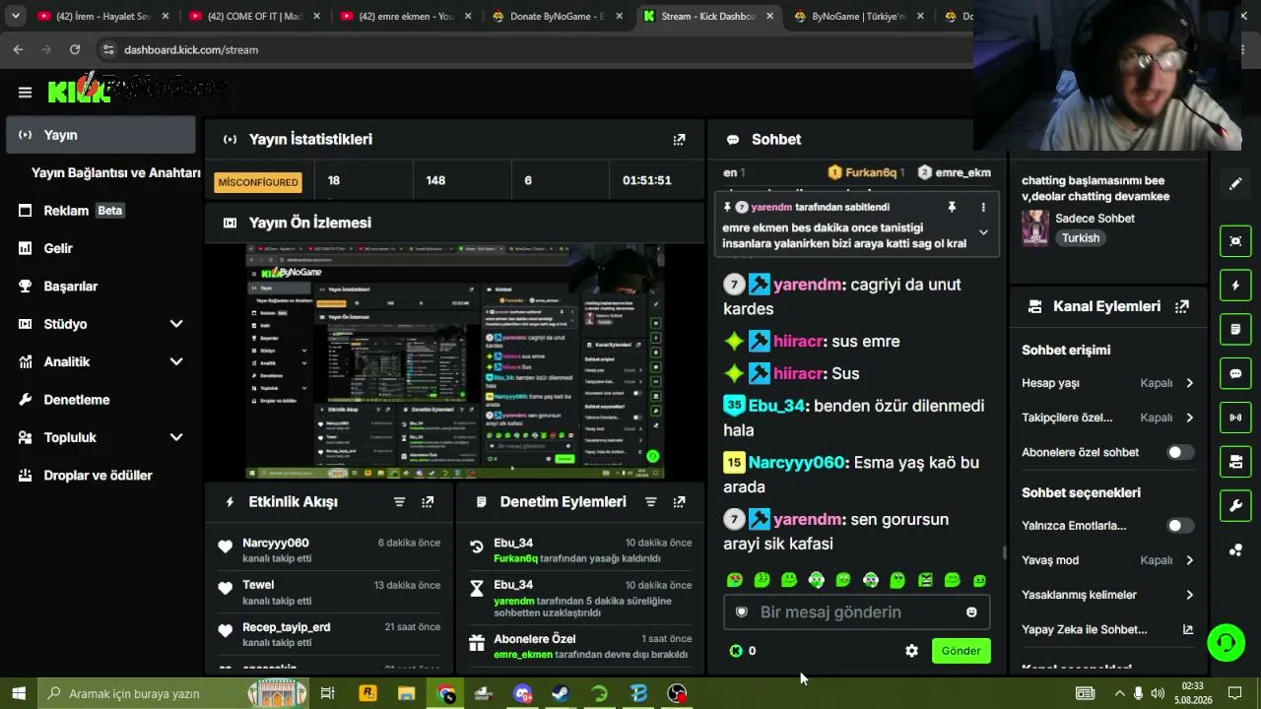This screenshot has width=1261, height=709.
Task: Toggle the stream preview widget icon in right rail
Action: (x=1235, y=241)
